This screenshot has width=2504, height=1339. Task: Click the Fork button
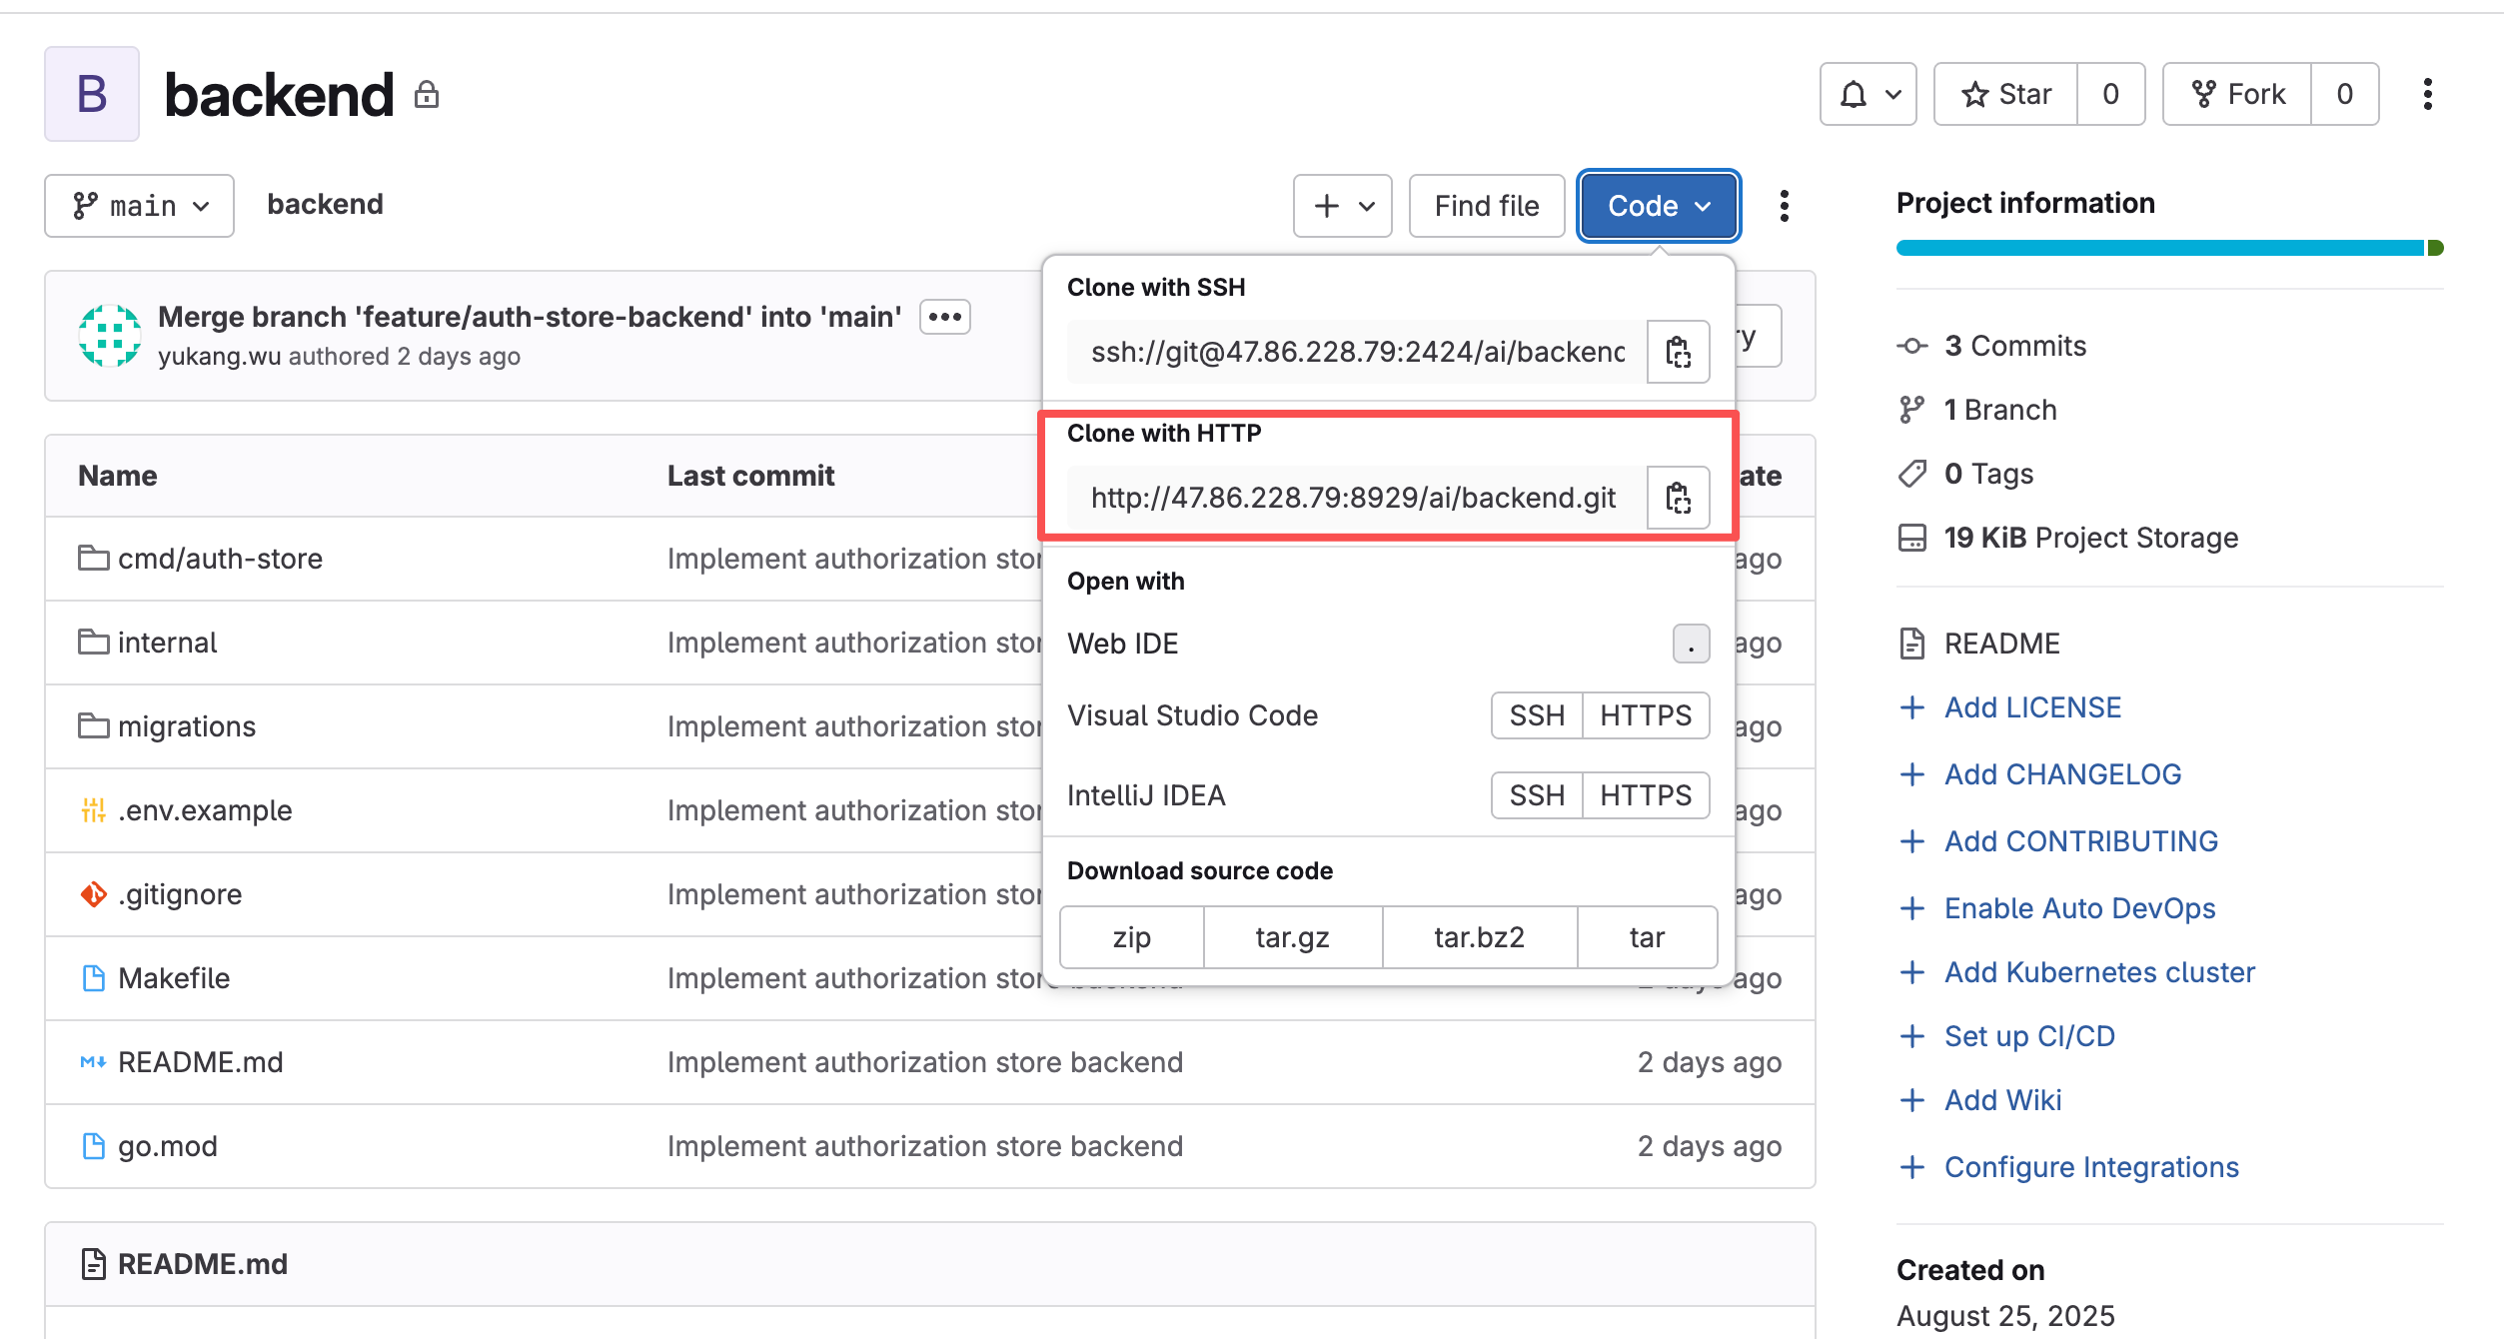(x=2237, y=94)
